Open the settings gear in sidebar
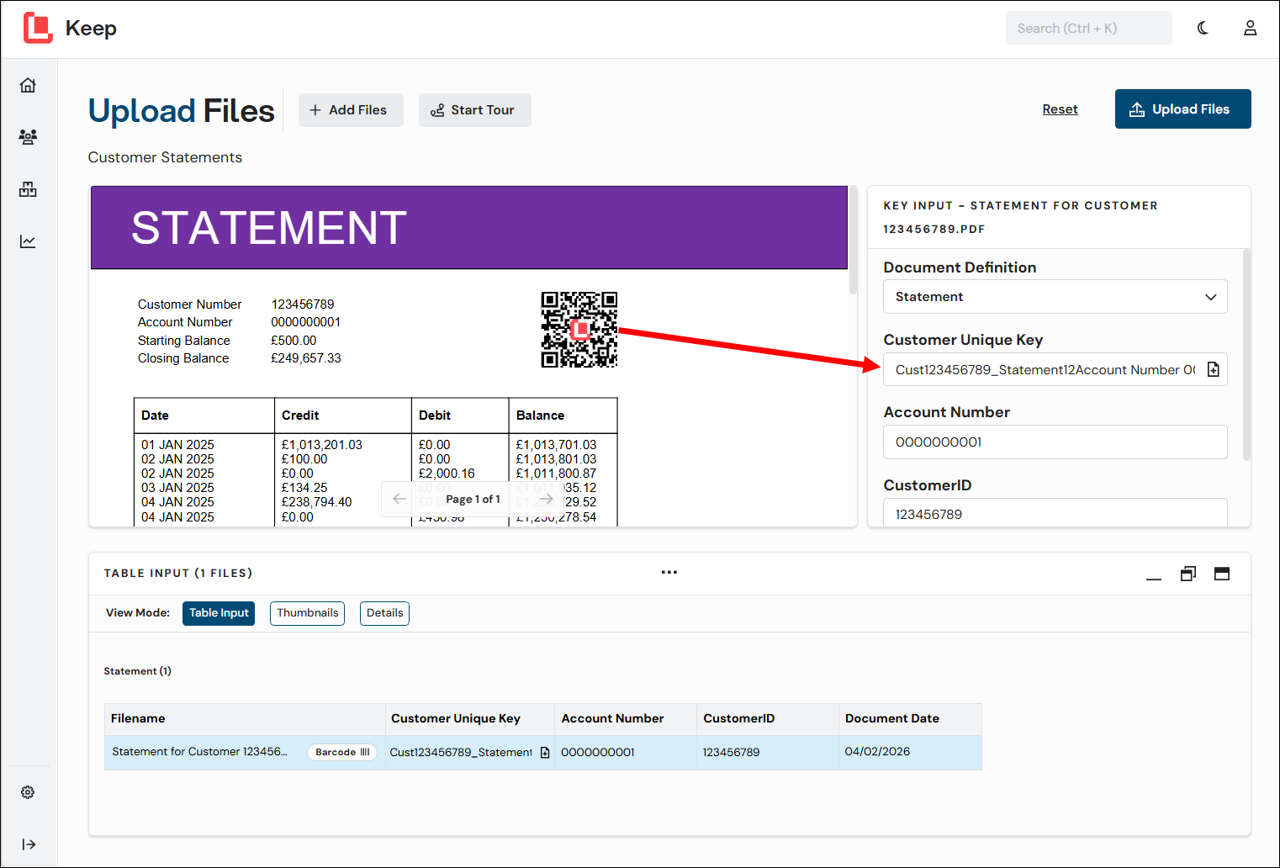The image size is (1280, 868). click(x=28, y=792)
